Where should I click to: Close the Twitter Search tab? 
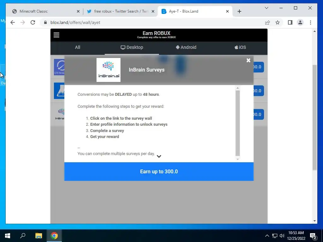click(153, 12)
